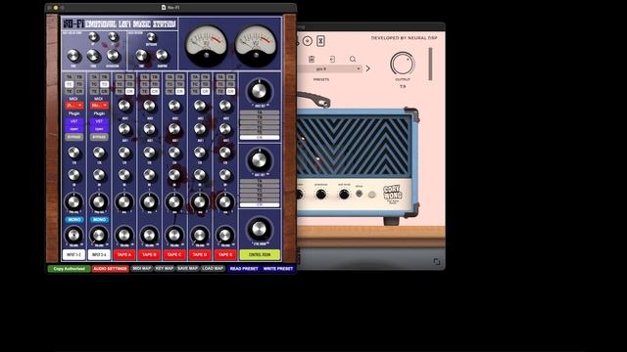Click READ PRESET
Screen dimensions: 627x352
244,269
